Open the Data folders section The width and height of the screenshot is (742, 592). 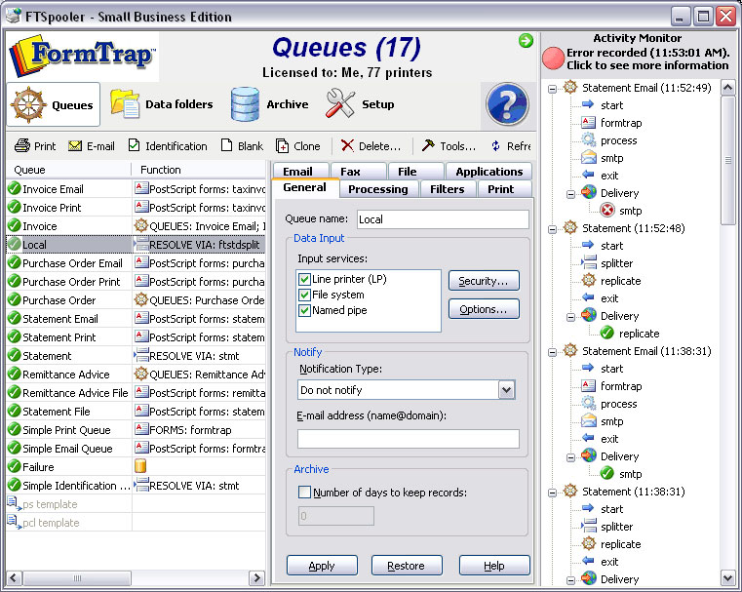pyautogui.click(x=161, y=104)
